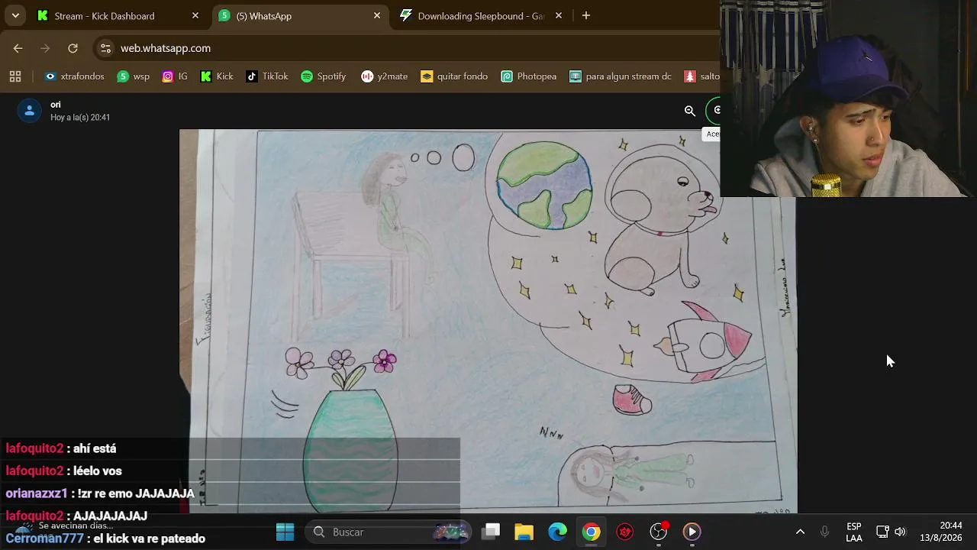This screenshot has height=550, width=977.
Task: Open the quitar fondo bookmark
Action: (454, 76)
